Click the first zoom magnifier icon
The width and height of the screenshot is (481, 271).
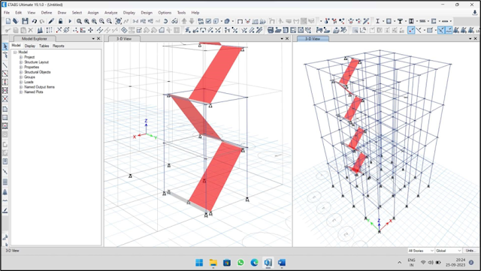point(79,21)
